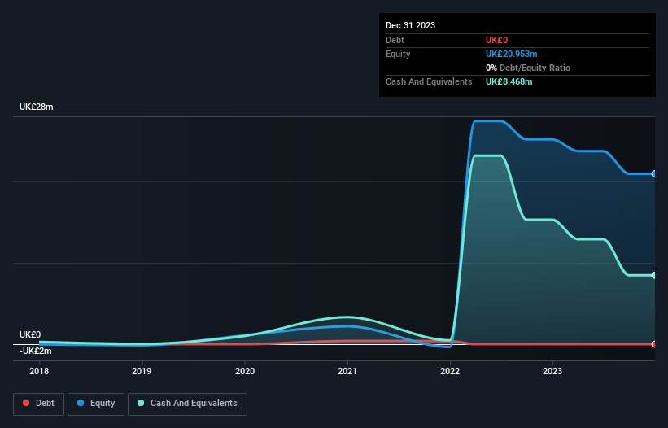The height and width of the screenshot is (428, 668).
Task: Click the UK£8.468m cash value
Action: pos(509,81)
